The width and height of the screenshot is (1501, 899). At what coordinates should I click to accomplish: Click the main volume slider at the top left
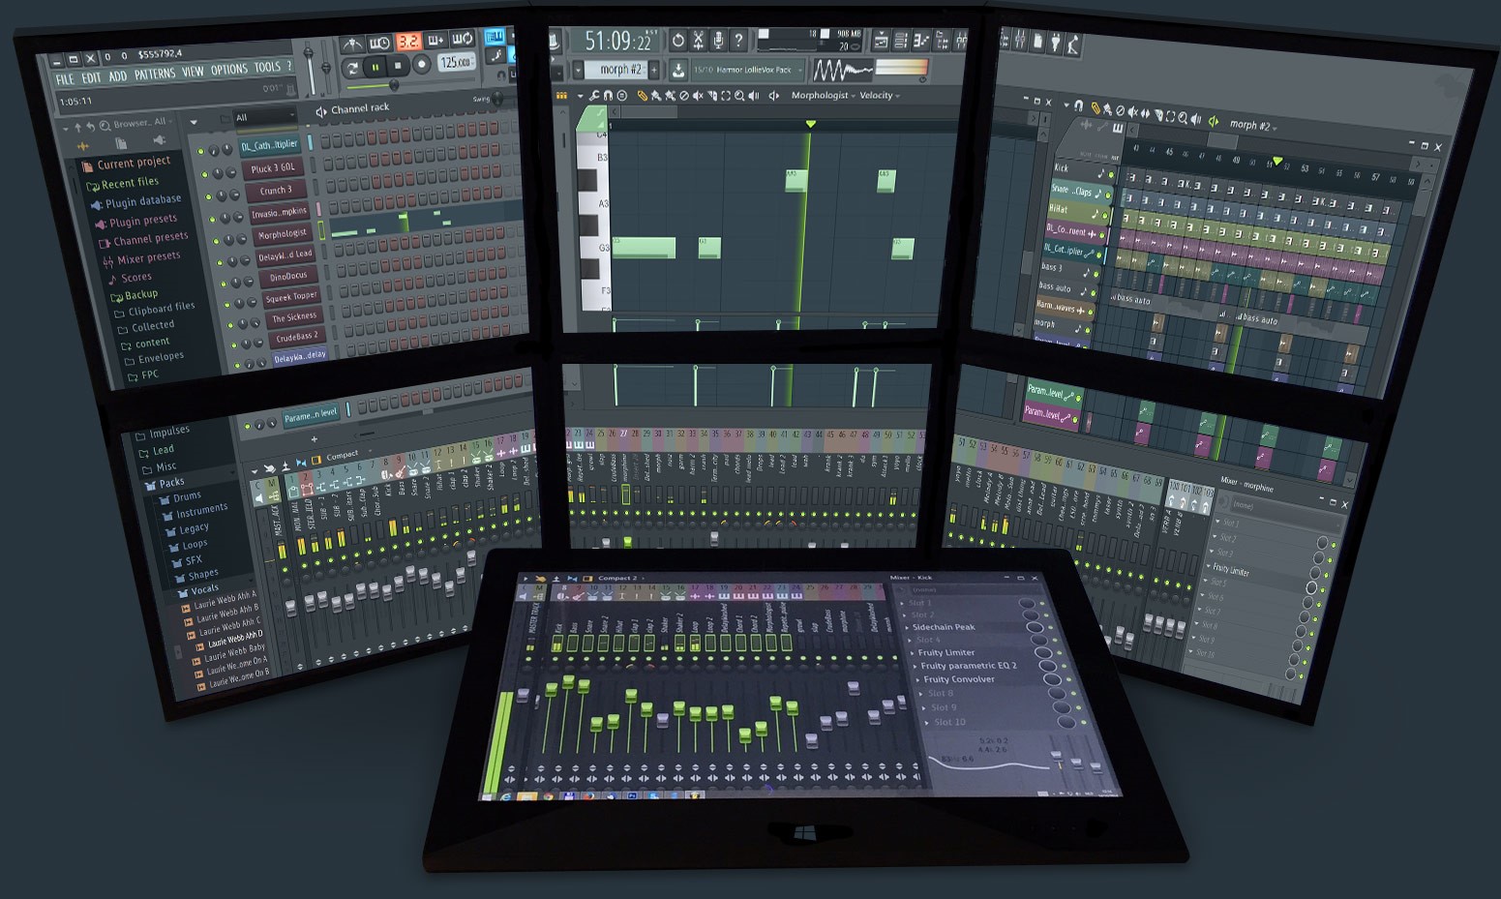click(308, 53)
